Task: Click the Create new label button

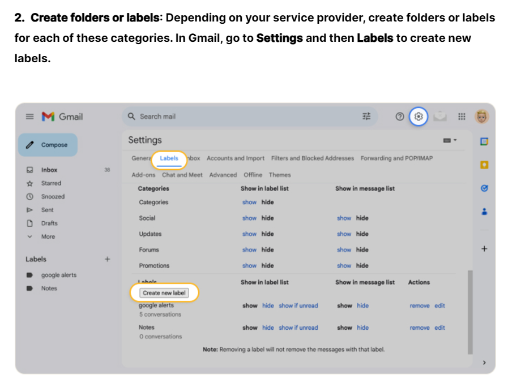Action: point(164,292)
